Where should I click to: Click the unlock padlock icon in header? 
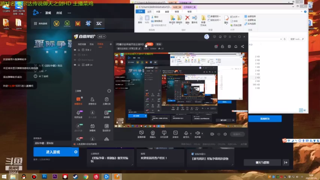pyautogui.click(x=222, y=46)
